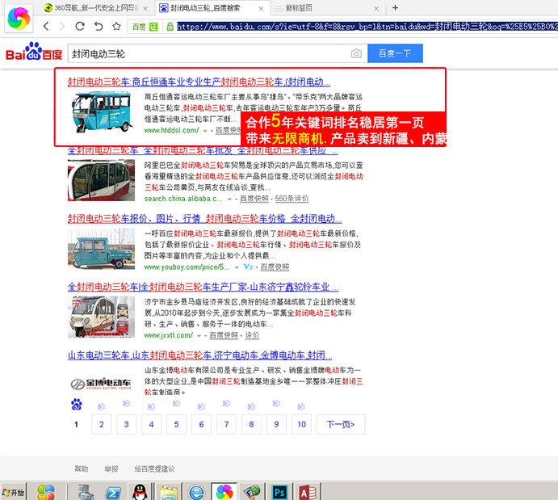Click the 百度一下 search button
This screenshot has height=500, width=558.
tap(395, 53)
